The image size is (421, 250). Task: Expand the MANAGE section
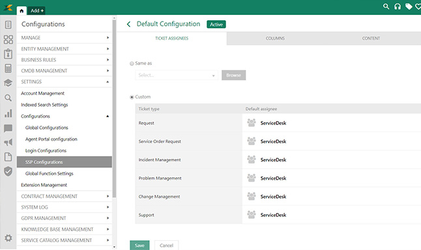click(x=64, y=38)
